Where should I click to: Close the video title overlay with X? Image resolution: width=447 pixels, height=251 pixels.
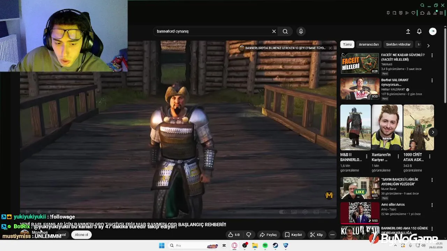click(330, 48)
